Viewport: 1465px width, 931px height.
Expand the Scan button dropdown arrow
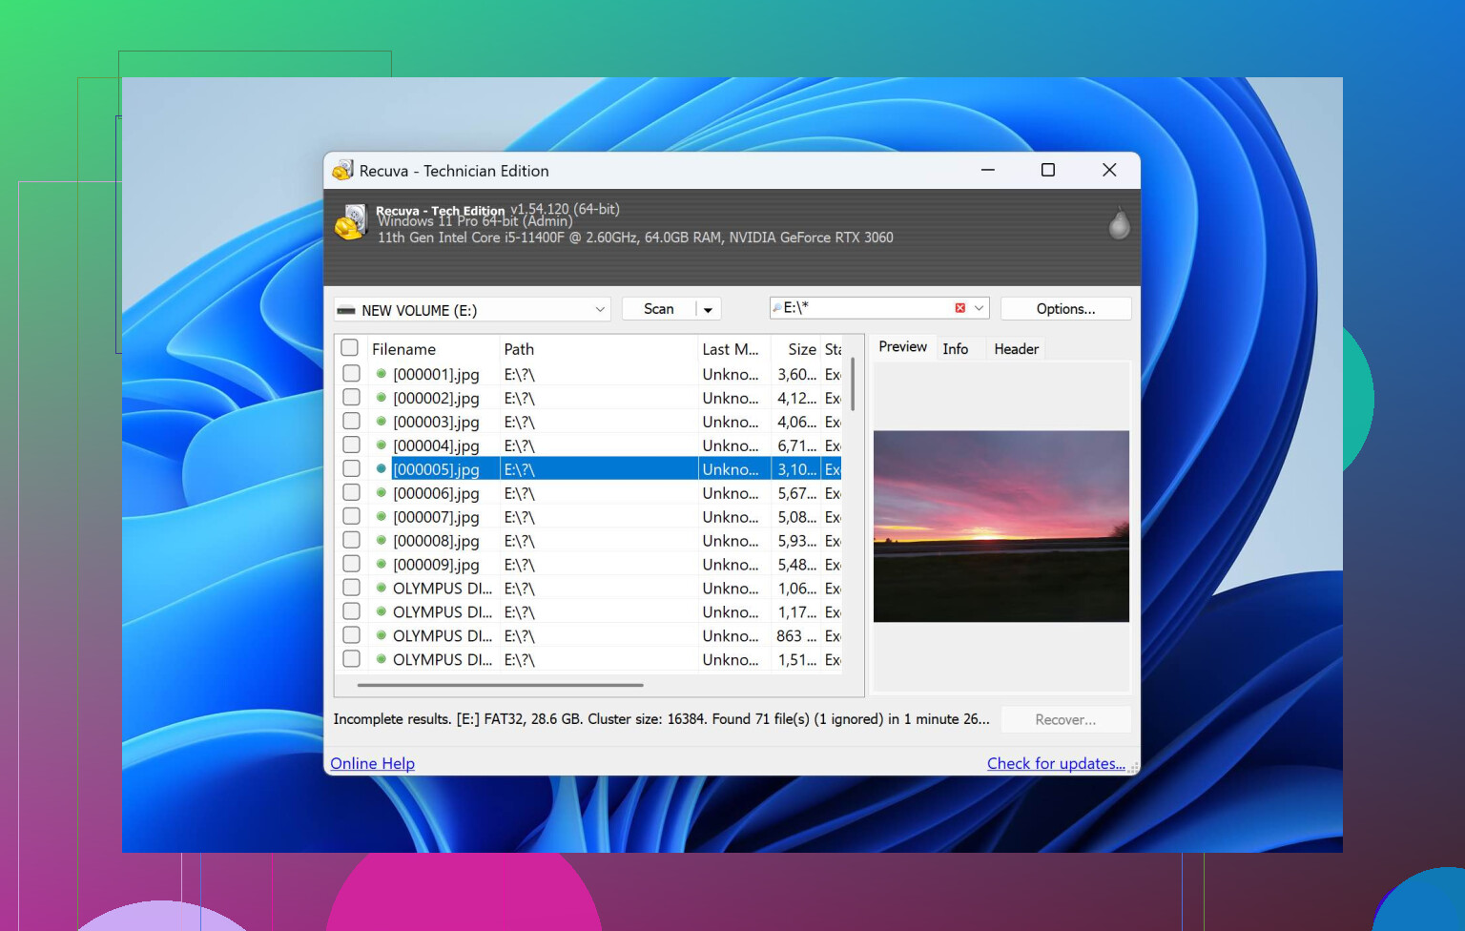click(x=708, y=310)
